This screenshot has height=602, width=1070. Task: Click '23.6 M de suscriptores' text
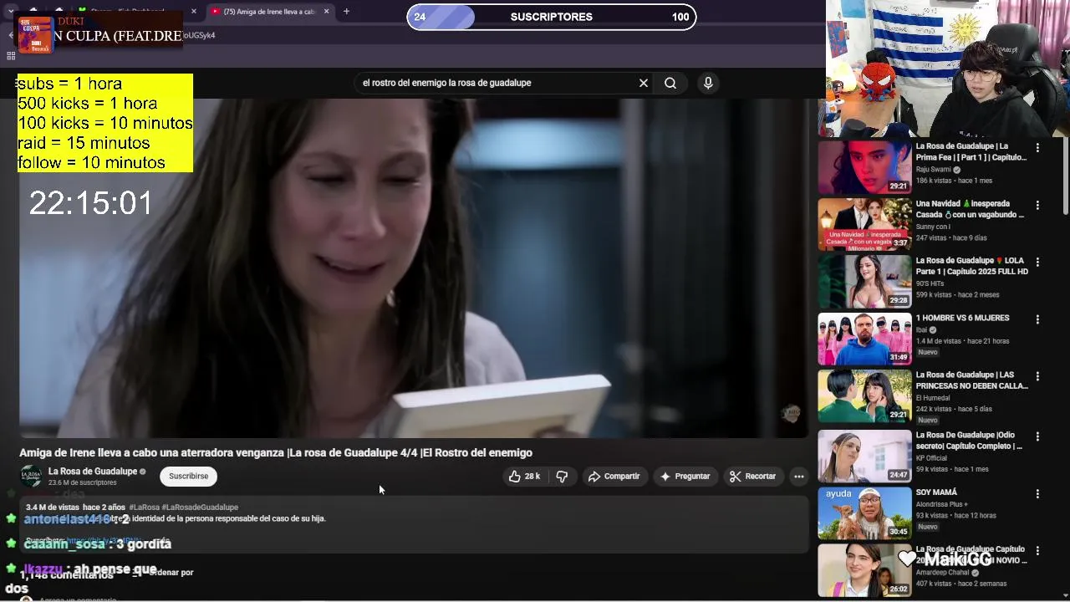[83, 482]
